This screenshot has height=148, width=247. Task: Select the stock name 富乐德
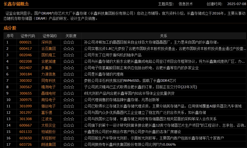(x=47, y=112)
